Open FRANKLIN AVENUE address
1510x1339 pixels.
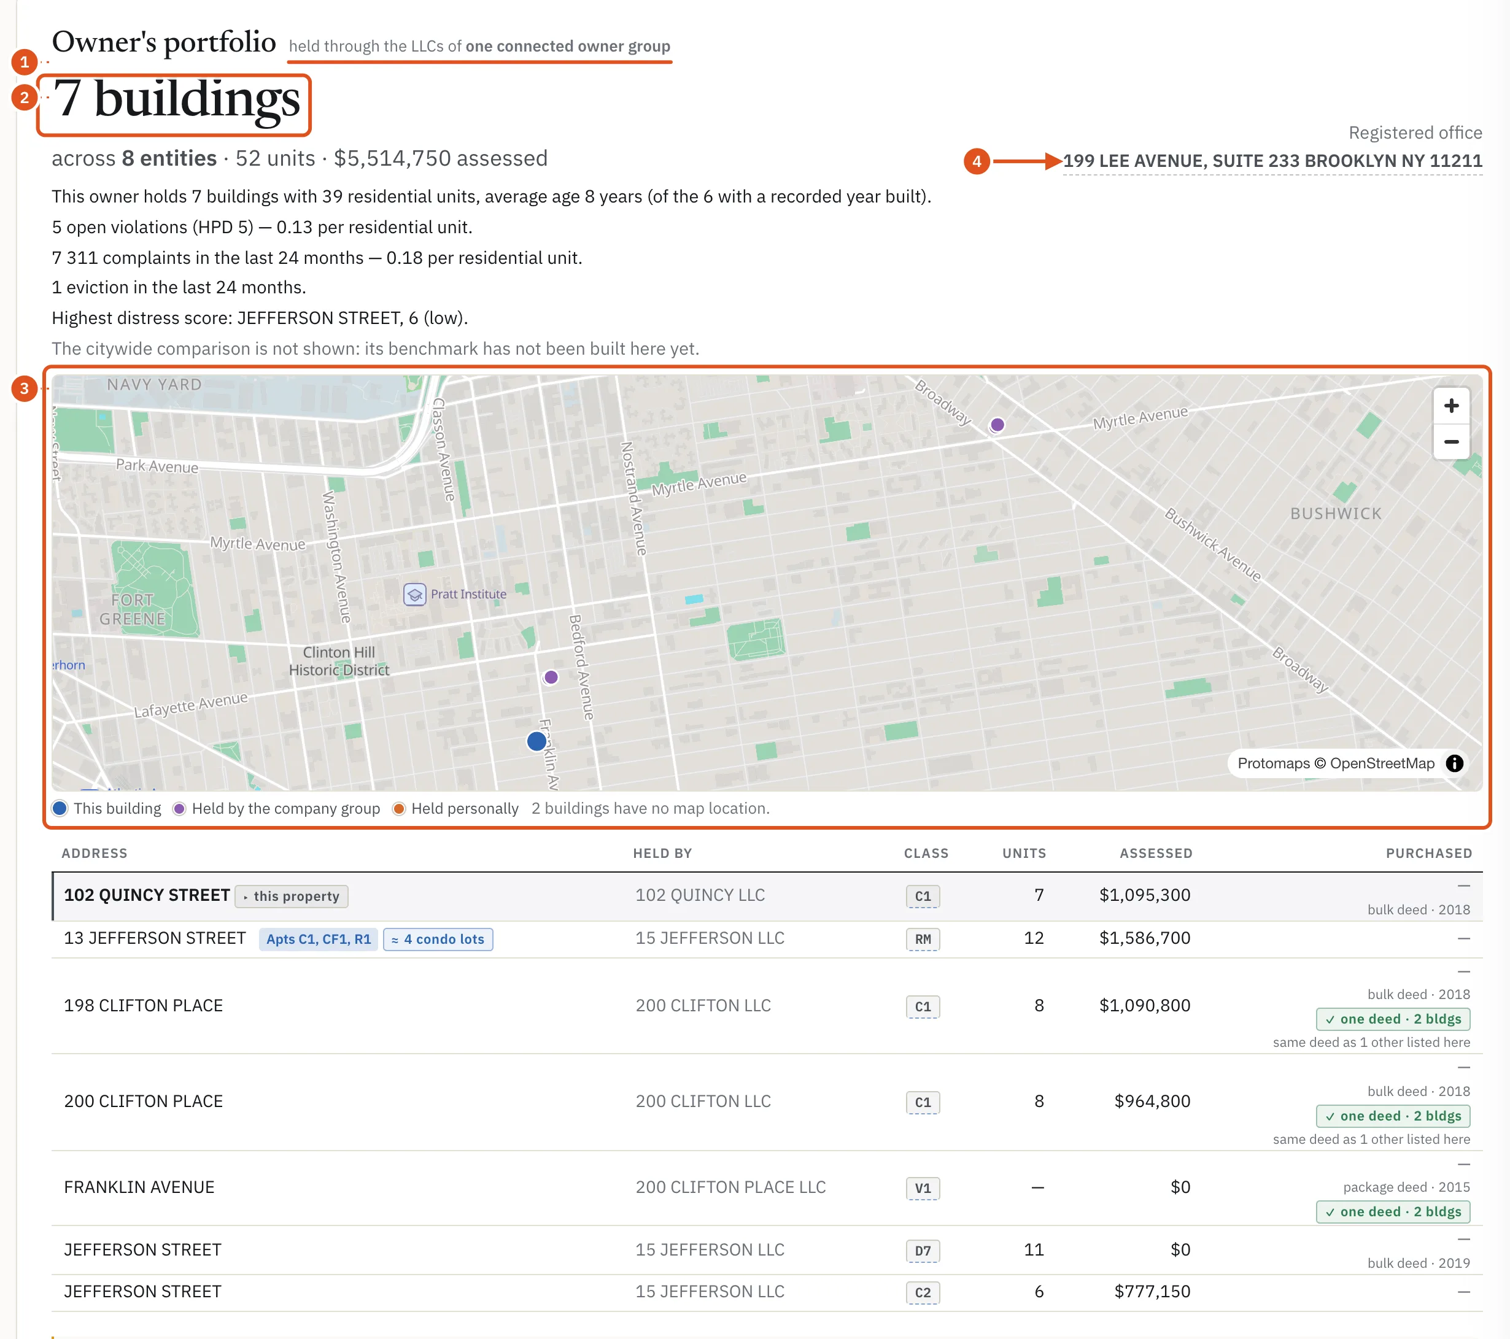[139, 1187]
